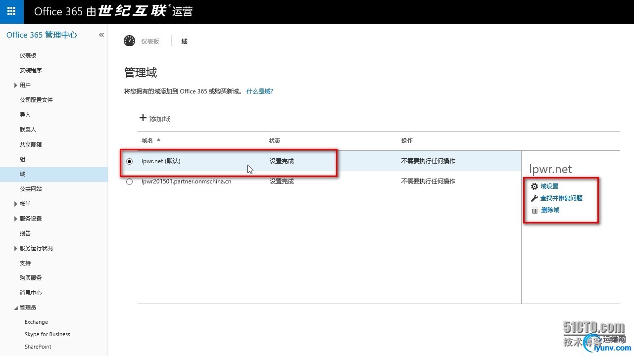Click the 什么是域? help link

pos(260,91)
